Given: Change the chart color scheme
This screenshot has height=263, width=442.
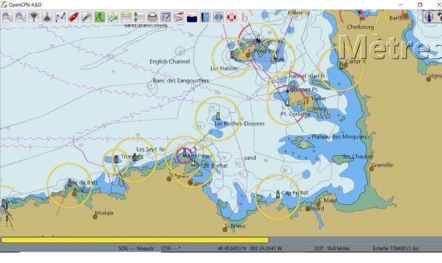Looking at the screenshot, I should click(x=192, y=17).
